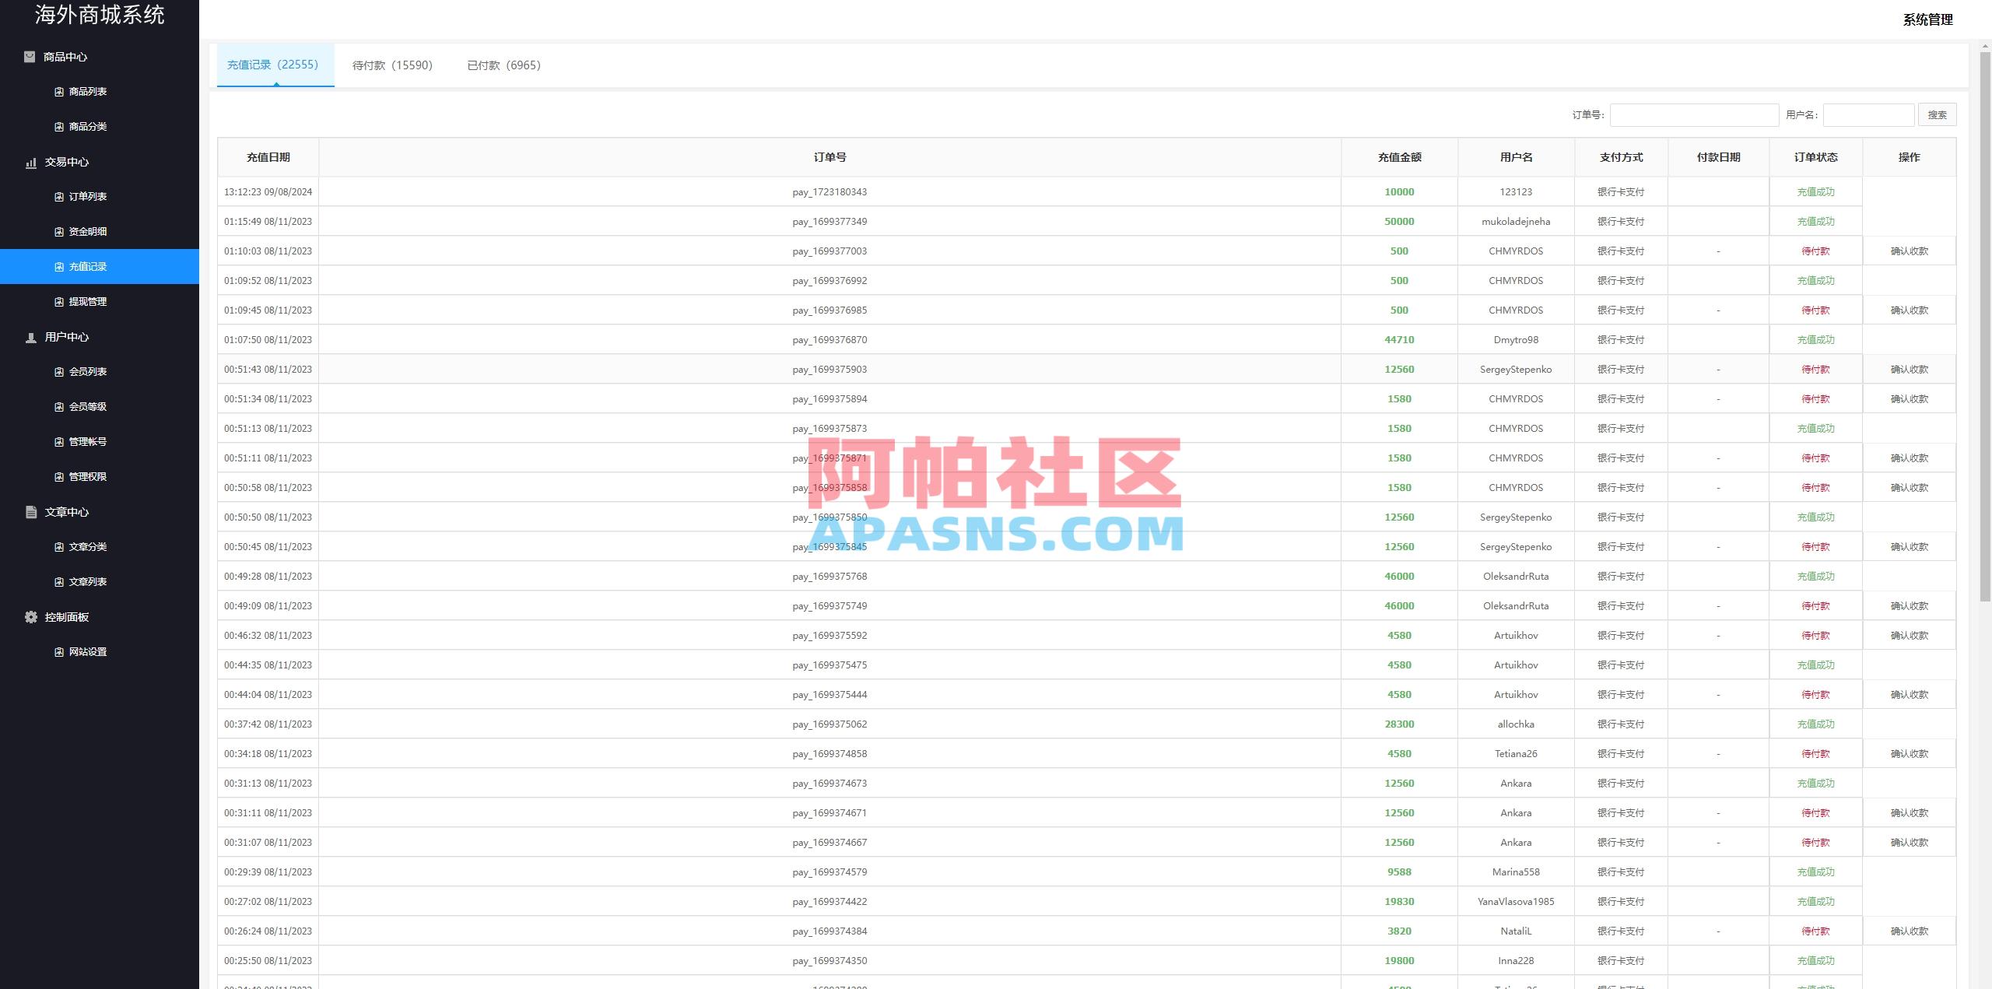Screen dimensions: 1992x989
Task: Go to 提现管理 page
Action: tap(88, 301)
